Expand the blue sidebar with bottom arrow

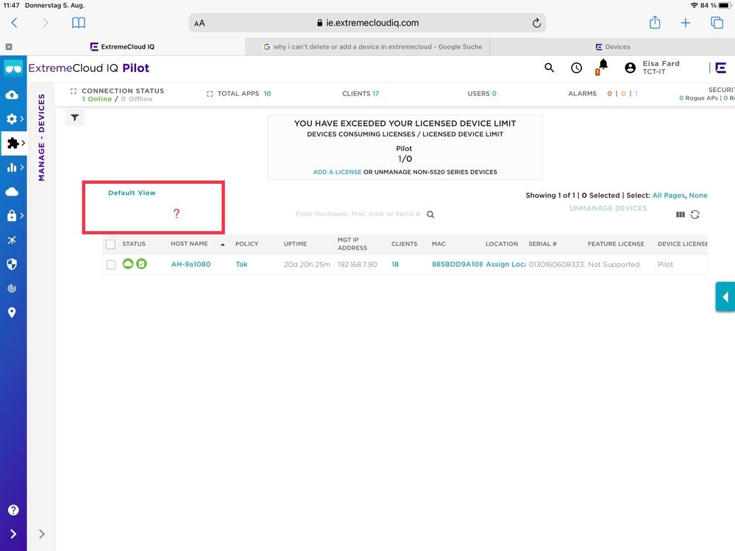tap(13, 533)
